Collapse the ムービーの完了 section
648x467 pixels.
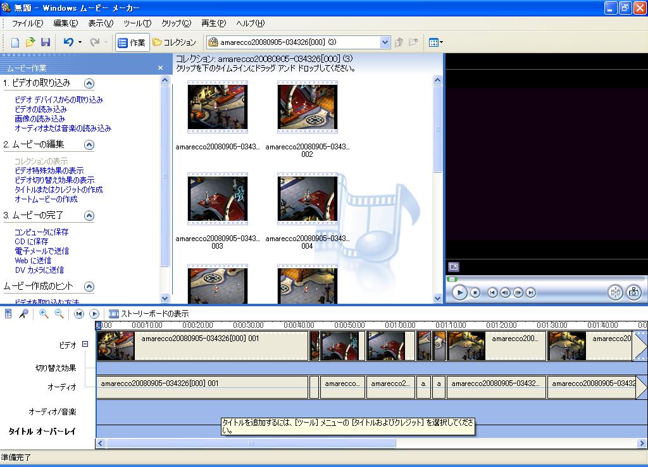pyautogui.click(x=89, y=216)
